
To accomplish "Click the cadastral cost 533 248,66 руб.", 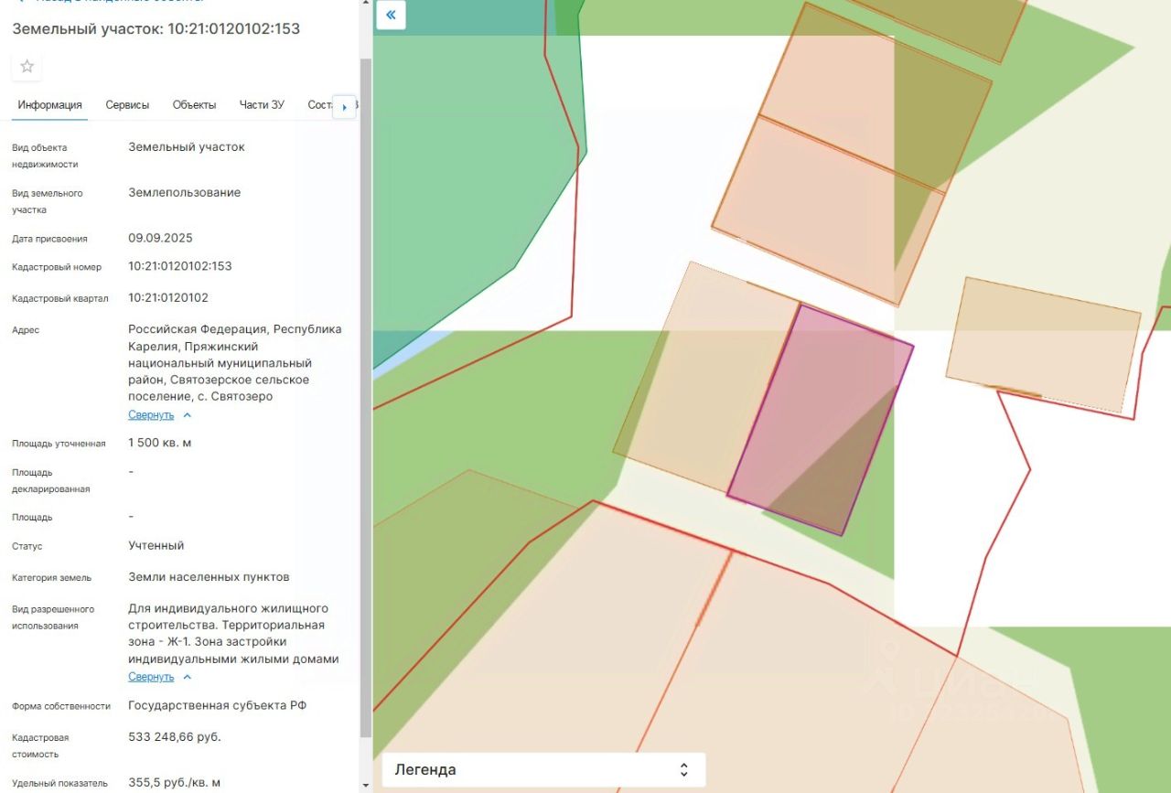I will [175, 736].
